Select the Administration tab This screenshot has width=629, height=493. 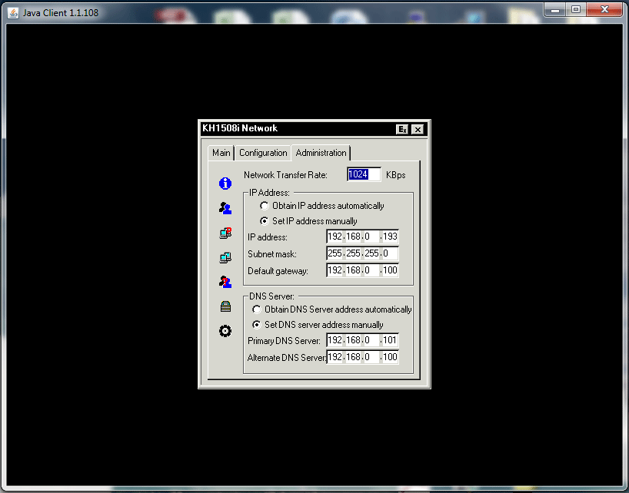click(x=321, y=153)
